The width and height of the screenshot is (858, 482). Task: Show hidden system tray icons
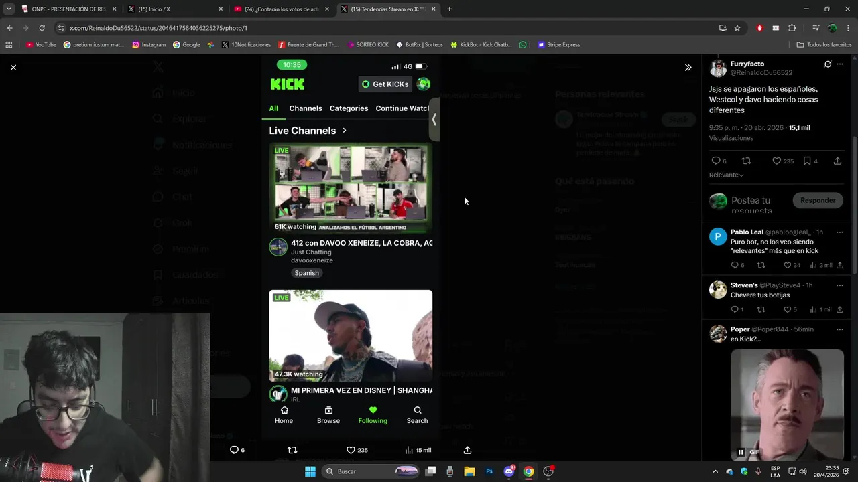(x=715, y=471)
